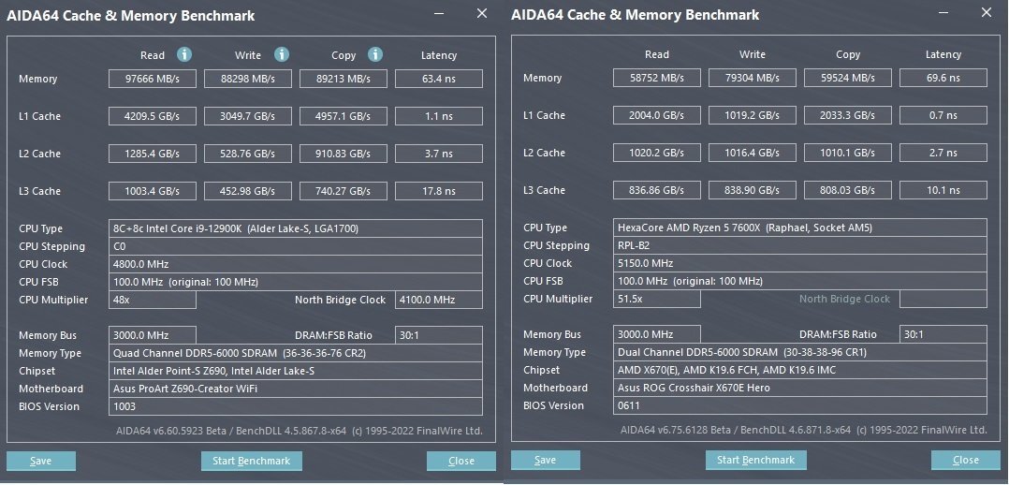Start Benchmark in the left window
This screenshot has width=1009, height=485.
click(252, 462)
